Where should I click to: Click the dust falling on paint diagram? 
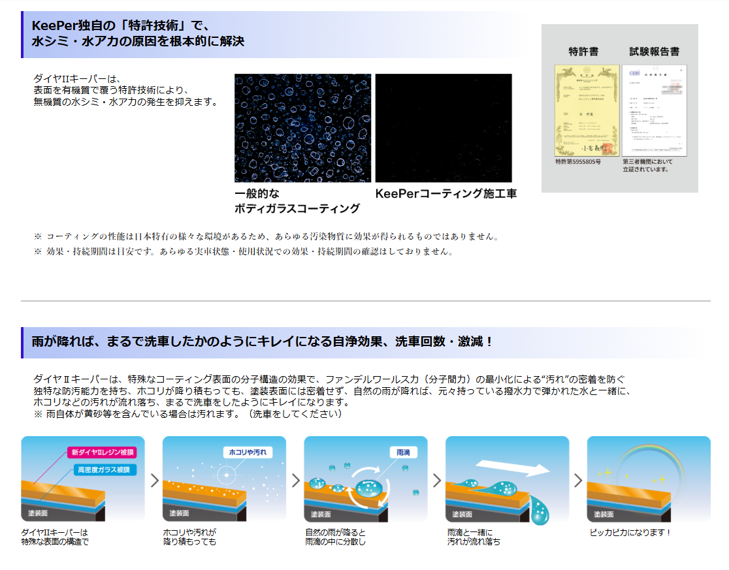pyautogui.click(x=224, y=479)
